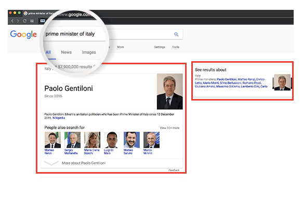Click the Maria Elena Boschi name link

click(91, 151)
